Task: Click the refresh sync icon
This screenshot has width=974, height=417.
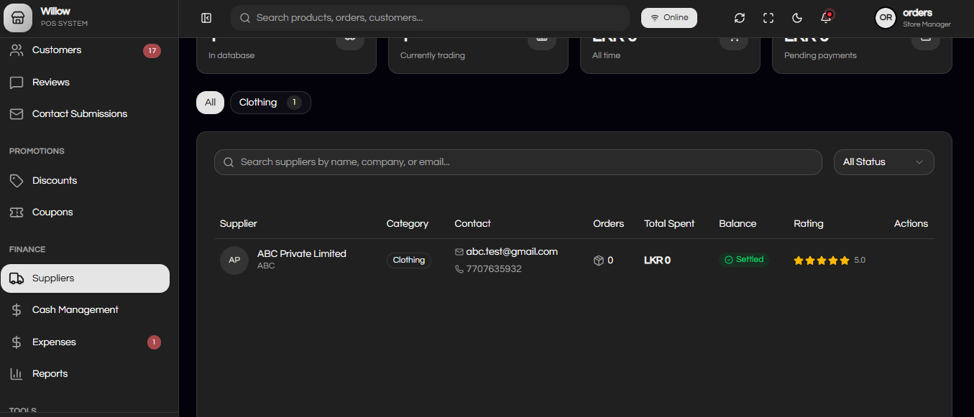Action: pyautogui.click(x=740, y=18)
